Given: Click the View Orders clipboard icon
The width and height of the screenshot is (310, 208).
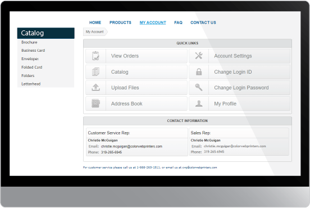Looking at the screenshot, I should tap(95, 56).
